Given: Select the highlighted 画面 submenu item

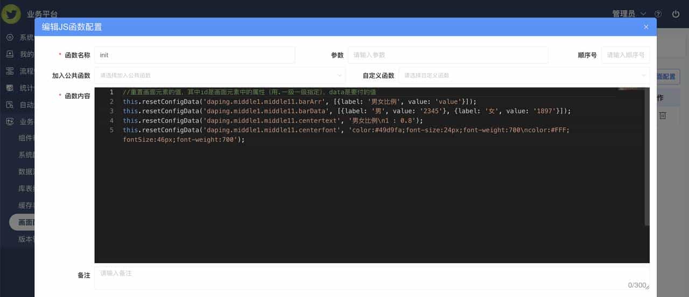Looking at the screenshot, I should (22, 222).
